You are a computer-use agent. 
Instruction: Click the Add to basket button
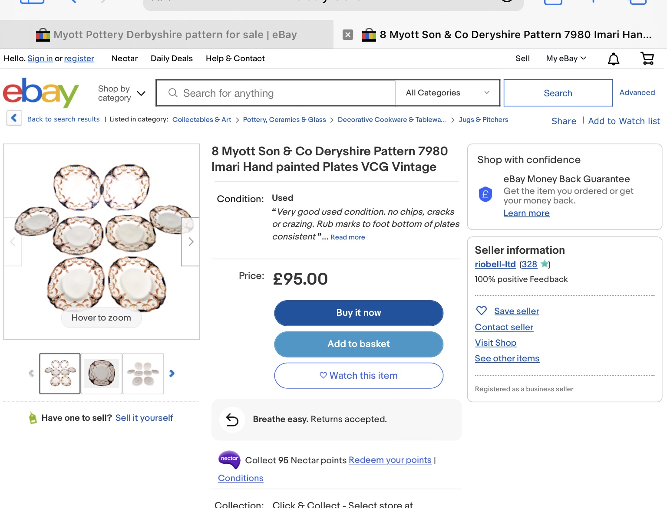pos(359,344)
